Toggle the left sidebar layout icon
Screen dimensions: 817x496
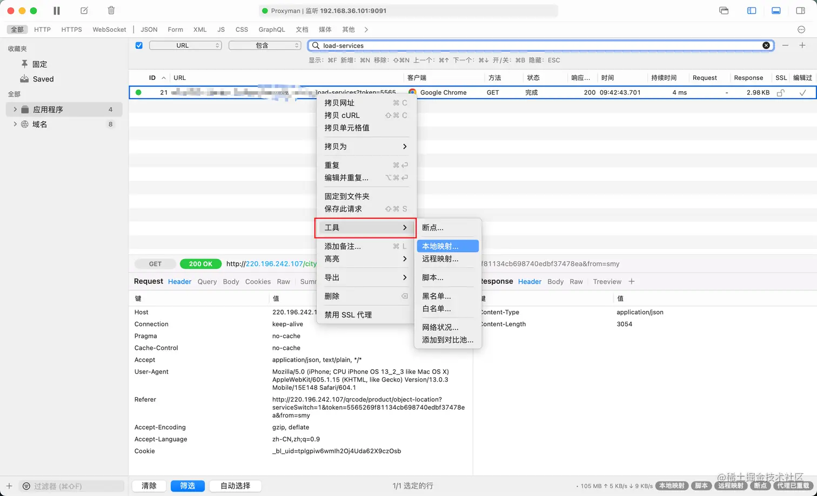752,10
